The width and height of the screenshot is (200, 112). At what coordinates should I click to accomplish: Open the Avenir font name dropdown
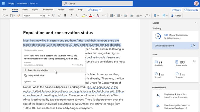click(x=41, y=16)
